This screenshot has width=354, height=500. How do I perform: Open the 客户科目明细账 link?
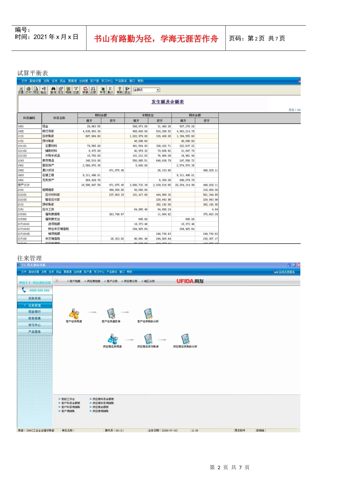tap(71, 407)
